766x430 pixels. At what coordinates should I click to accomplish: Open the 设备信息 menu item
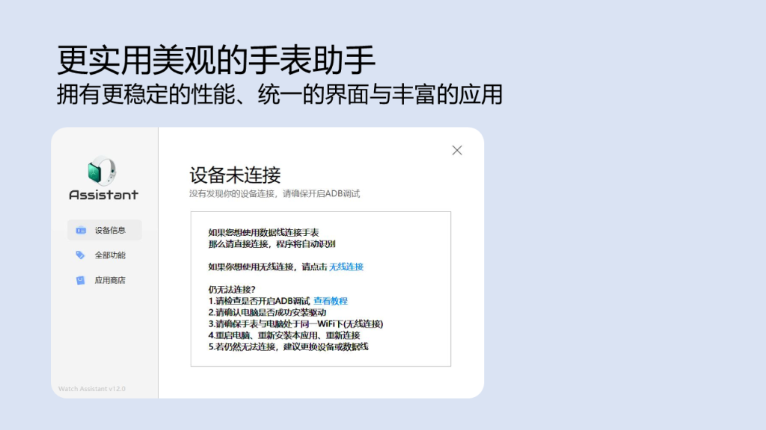click(109, 230)
